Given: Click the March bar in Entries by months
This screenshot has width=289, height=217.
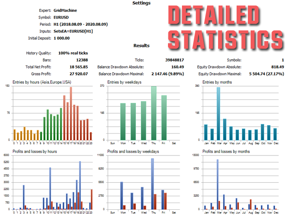Looking at the screenshot, I should (219, 113).
